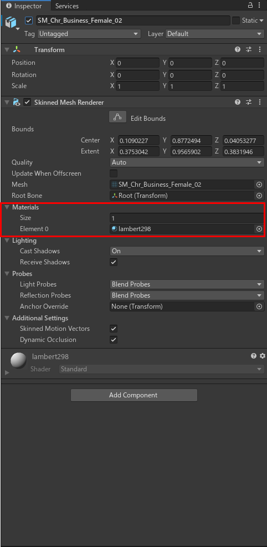Open object picker for Root Bone field
267x547 pixels.
pyautogui.click(x=259, y=196)
